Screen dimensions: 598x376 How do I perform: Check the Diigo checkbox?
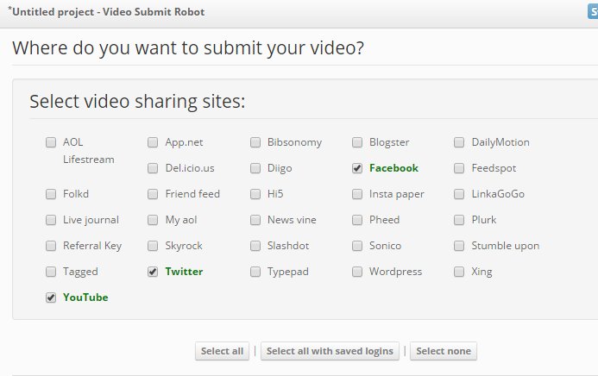255,168
